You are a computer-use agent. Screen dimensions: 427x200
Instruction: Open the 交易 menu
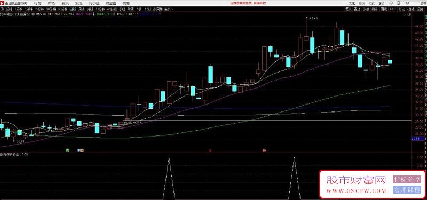coord(126,4)
